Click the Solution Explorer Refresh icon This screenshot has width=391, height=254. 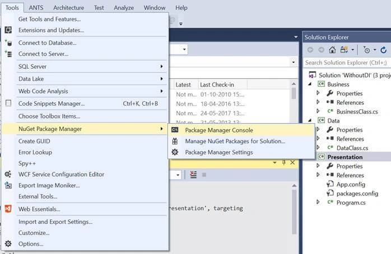pos(384,50)
